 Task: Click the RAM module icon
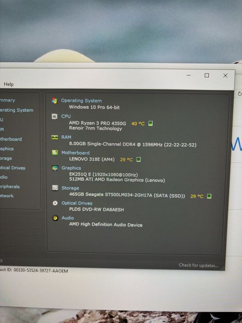[55, 137]
